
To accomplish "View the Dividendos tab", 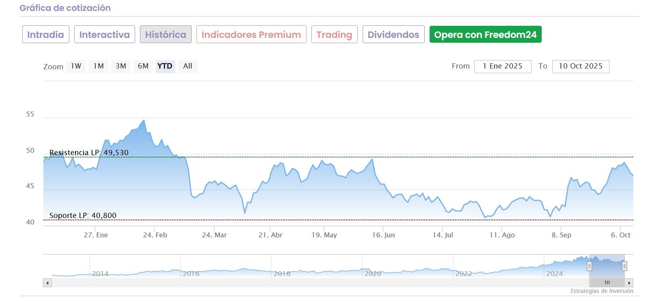I will tap(393, 35).
